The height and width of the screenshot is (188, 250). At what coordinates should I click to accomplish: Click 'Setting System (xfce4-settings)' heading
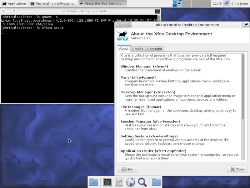(149, 136)
